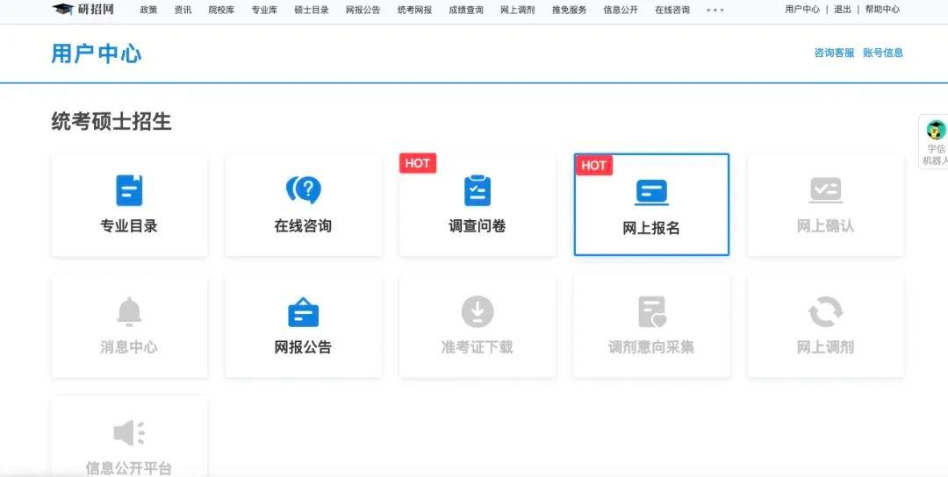Click the HOT badge on 网上报名
The height and width of the screenshot is (477, 948).
coord(593,166)
